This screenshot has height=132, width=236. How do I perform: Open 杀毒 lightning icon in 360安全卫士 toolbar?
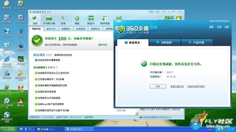(63, 20)
